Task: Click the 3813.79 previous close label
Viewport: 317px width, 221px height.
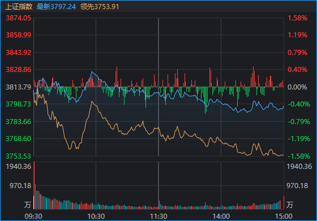Action: tap(19, 87)
